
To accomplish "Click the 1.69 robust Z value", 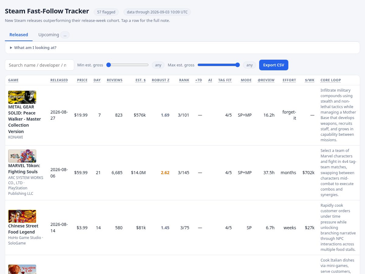I will click(165, 115).
